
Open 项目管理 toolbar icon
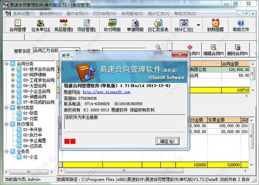tap(87, 25)
